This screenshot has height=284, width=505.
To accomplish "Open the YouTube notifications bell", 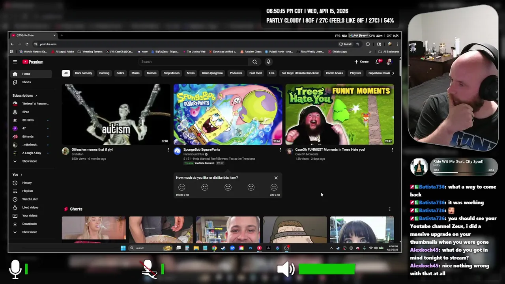I will (378, 62).
